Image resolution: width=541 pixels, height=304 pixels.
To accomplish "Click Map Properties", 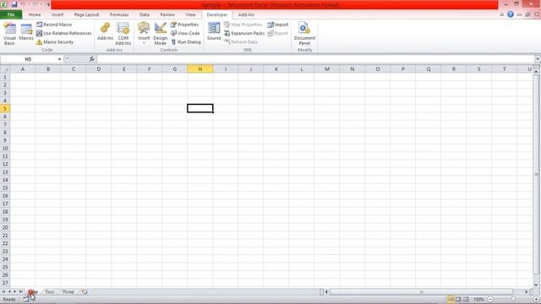I will (243, 24).
